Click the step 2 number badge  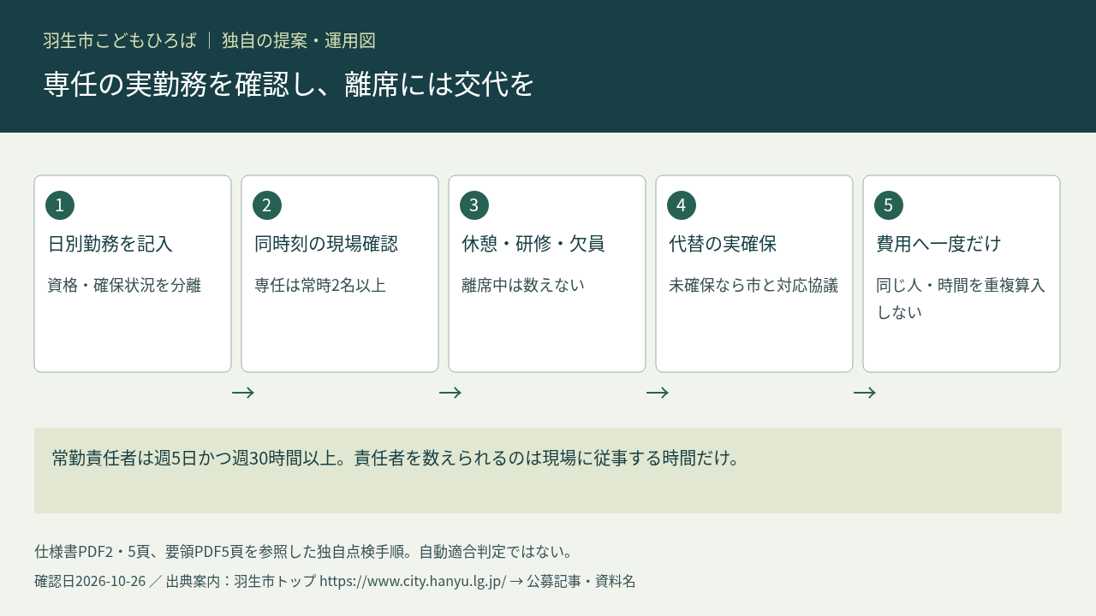coord(267,205)
